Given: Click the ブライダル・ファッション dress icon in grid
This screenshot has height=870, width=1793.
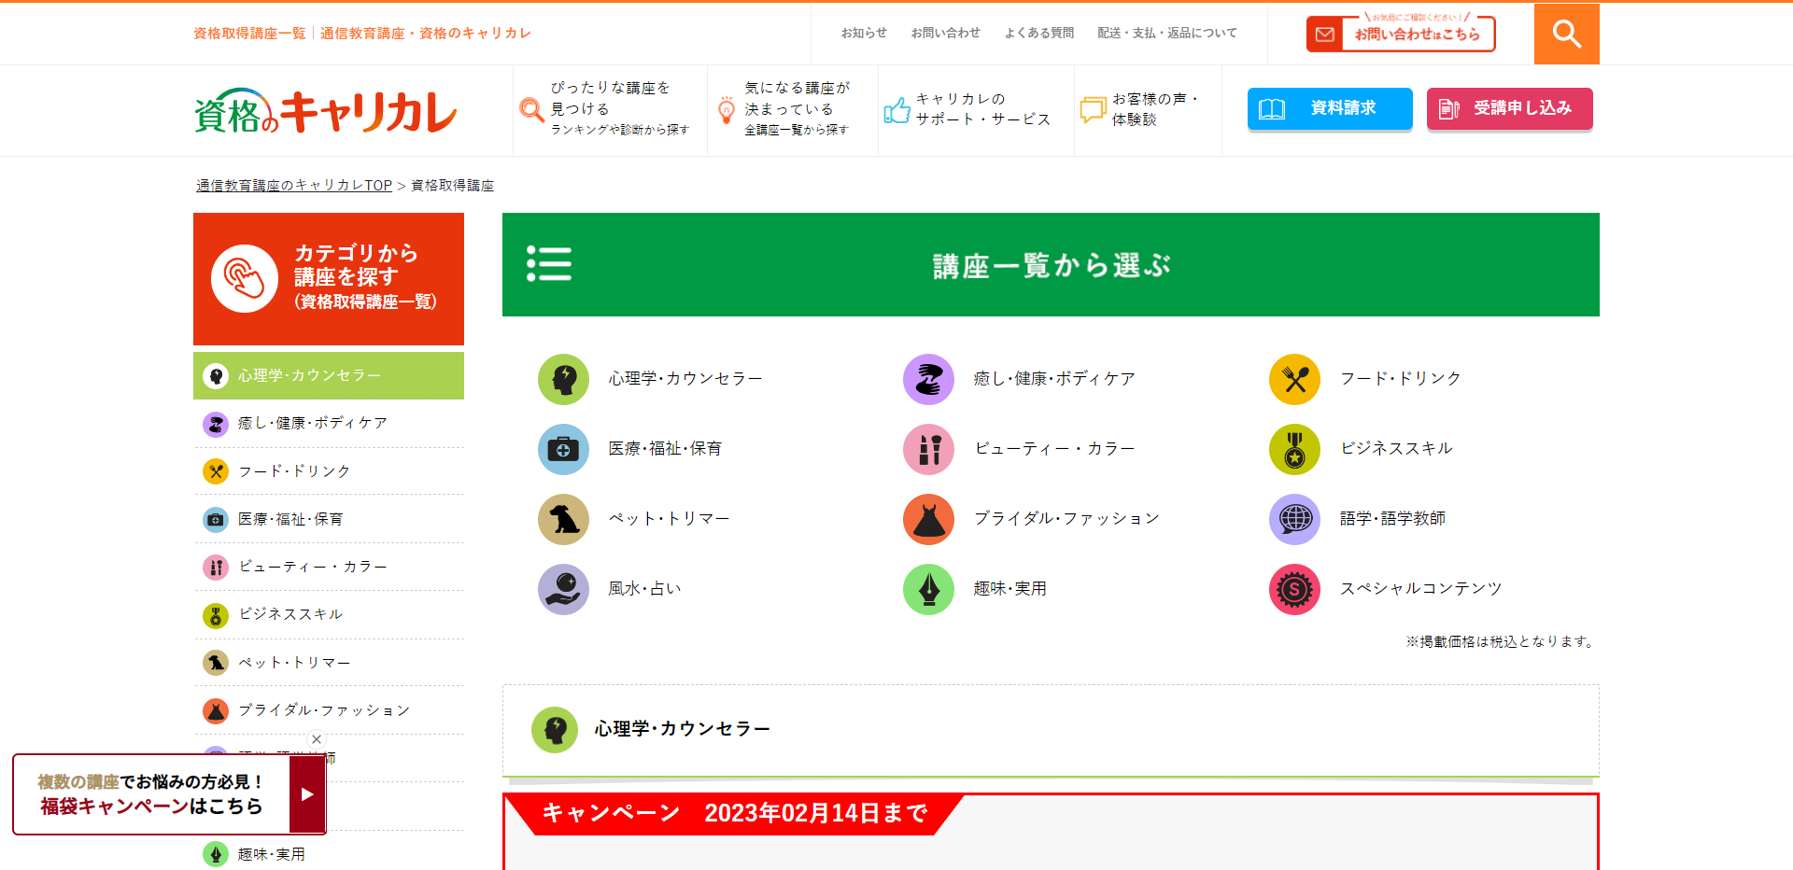Looking at the screenshot, I should click(x=928, y=519).
